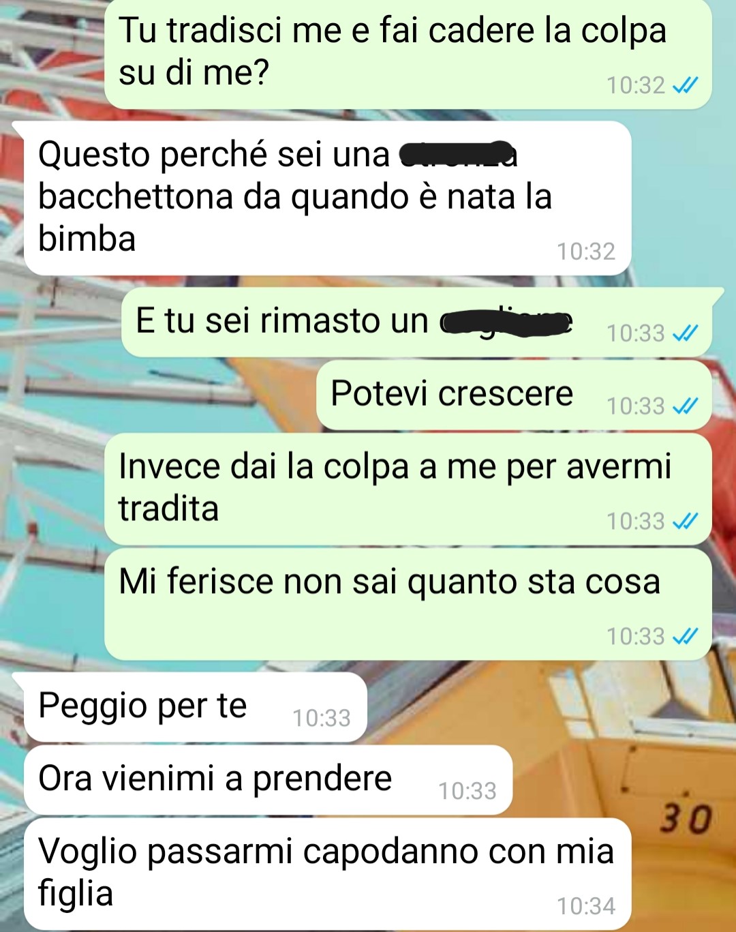The height and width of the screenshot is (932, 736).
Task: Click the blue read ticks on "su di me?"
Action: tap(685, 85)
